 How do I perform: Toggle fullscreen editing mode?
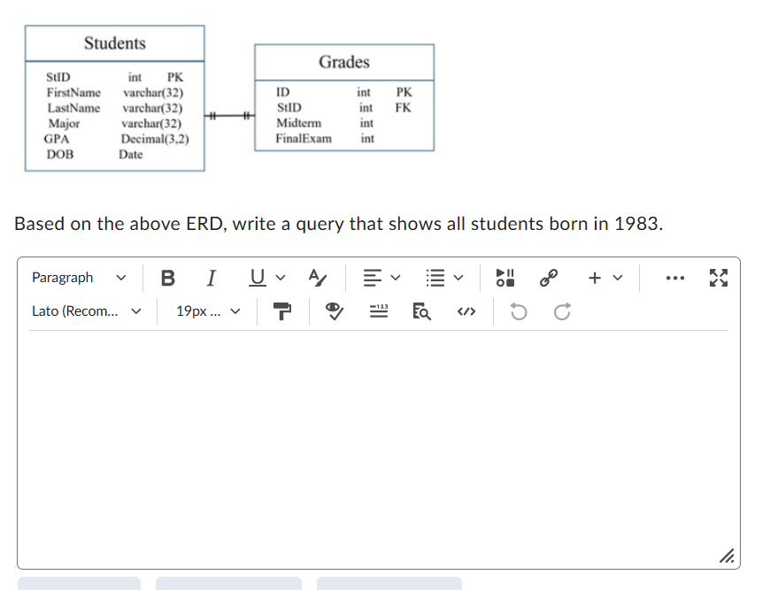[x=718, y=277]
